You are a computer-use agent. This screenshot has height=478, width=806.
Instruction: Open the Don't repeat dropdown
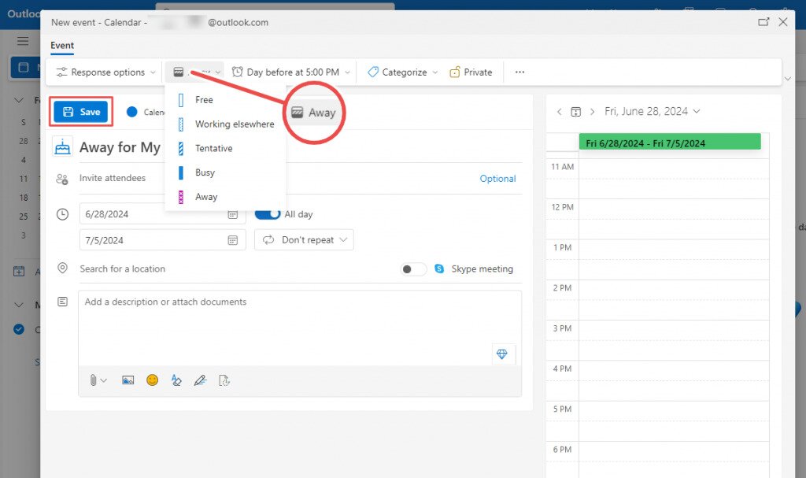click(304, 239)
